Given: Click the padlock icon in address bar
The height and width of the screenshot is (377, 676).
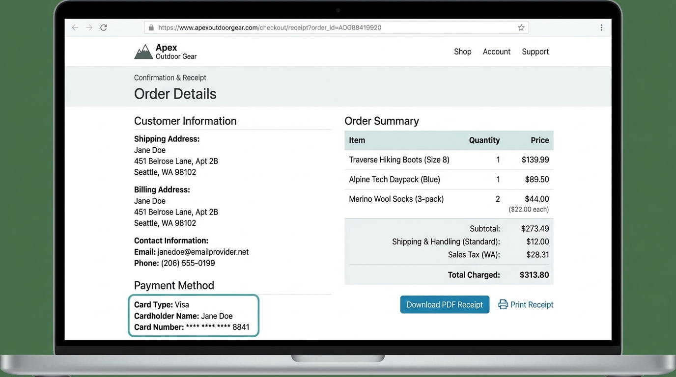Looking at the screenshot, I should [x=151, y=27].
